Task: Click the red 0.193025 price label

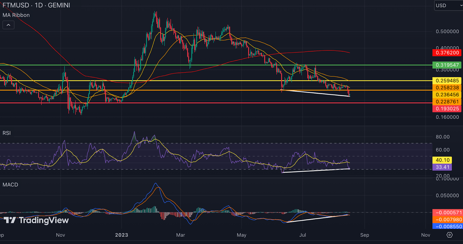Action: tap(447, 109)
